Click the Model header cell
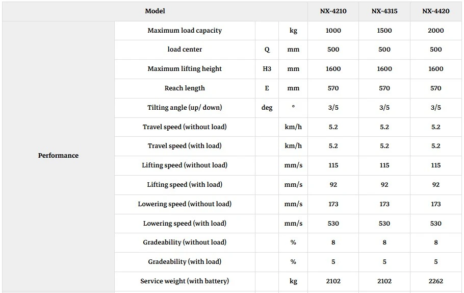 click(x=155, y=11)
